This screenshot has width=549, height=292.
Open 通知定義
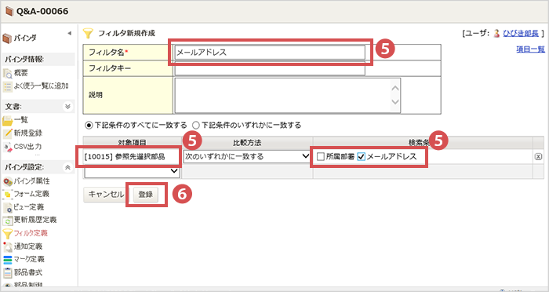(x=28, y=246)
